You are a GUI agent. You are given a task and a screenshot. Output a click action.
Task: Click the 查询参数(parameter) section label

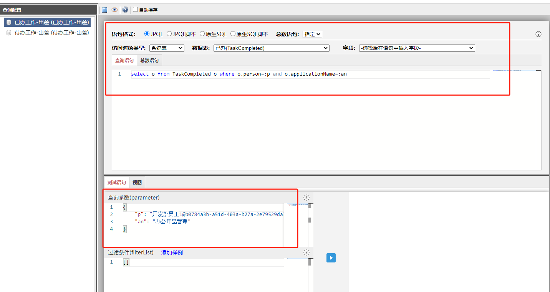134,198
